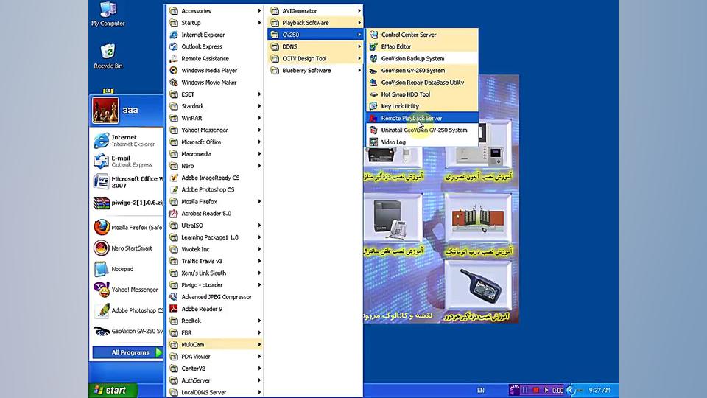This screenshot has width=707, height=398.
Task: Open E-mail Outlook Express pinned item
Action: click(127, 161)
